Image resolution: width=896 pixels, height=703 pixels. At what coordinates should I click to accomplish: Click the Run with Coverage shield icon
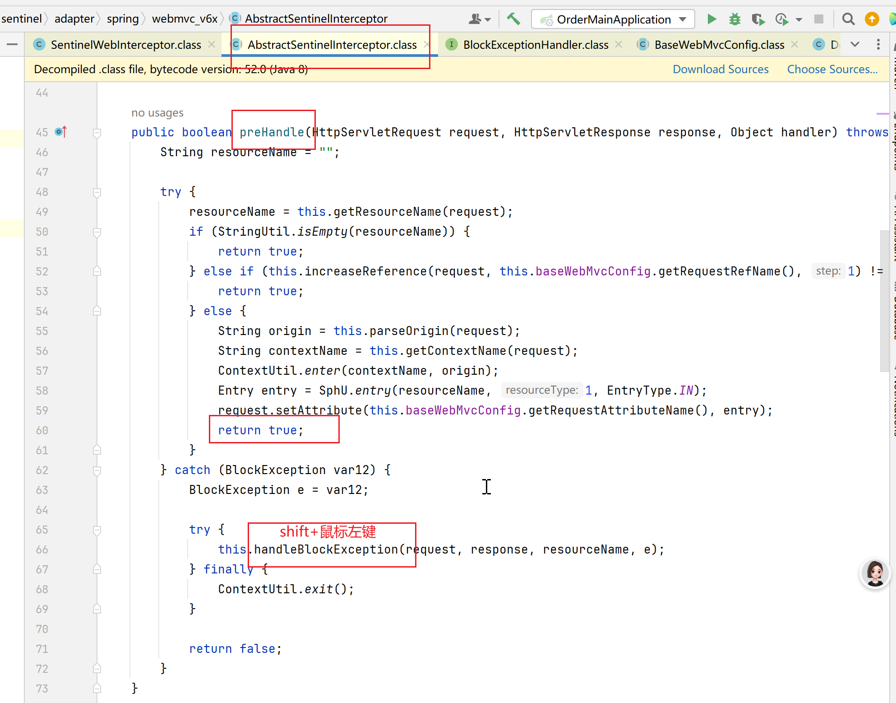[x=758, y=19]
